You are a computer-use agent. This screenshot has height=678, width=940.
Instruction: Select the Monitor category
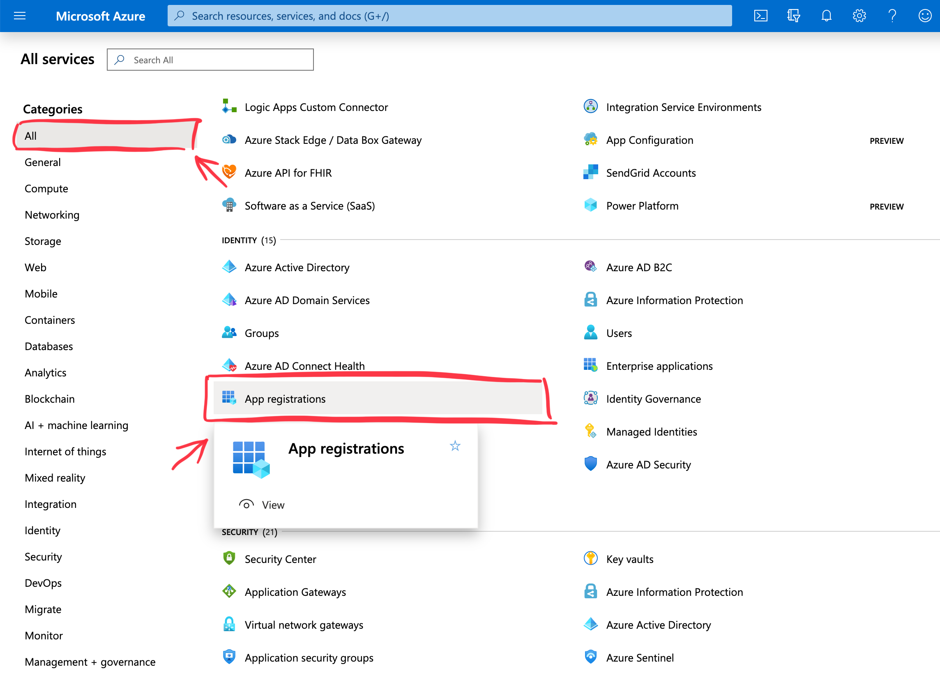[44, 636]
